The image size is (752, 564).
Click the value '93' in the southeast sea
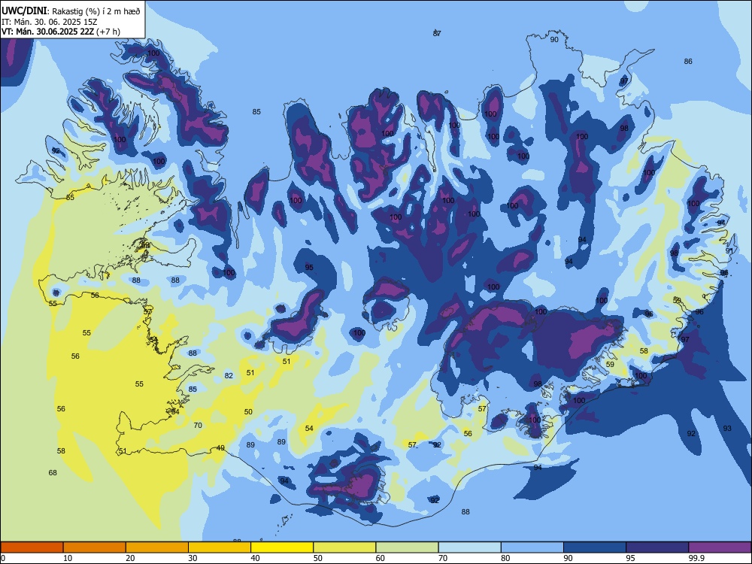[x=727, y=429]
